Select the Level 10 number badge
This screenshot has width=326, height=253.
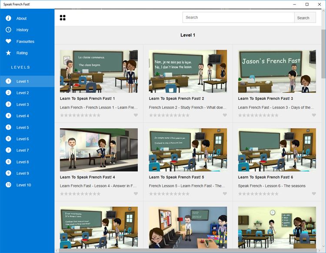[8, 185]
